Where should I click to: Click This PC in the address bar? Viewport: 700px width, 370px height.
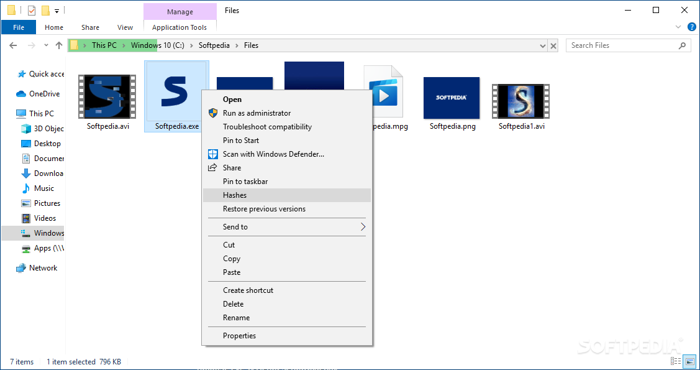click(x=104, y=45)
